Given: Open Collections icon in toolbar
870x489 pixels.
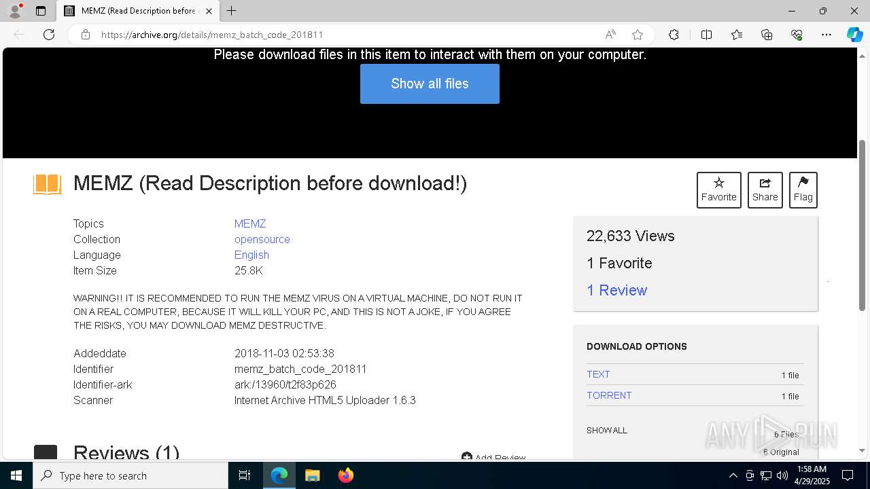Looking at the screenshot, I should click(767, 35).
